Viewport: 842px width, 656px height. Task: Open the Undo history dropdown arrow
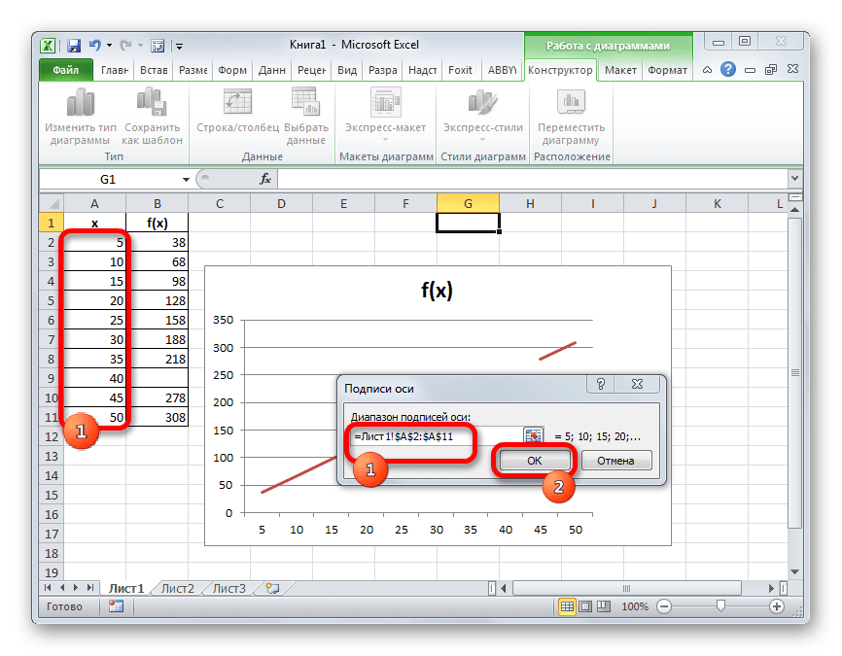click(109, 46)
